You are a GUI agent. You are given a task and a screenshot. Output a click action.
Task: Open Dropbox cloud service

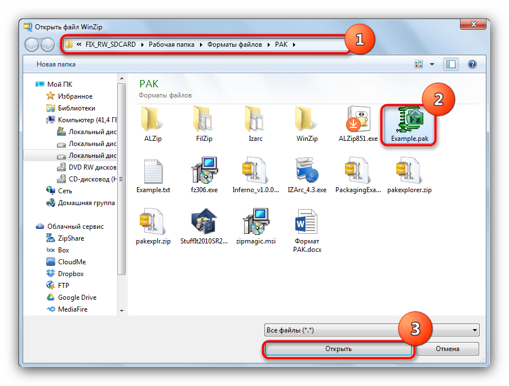click(x=65, y=274)
